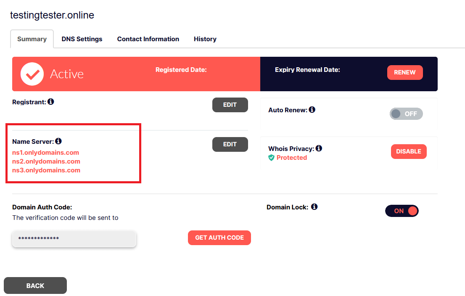Disable Whois Privacy protection
The height and width of the screenshot is (296, 465).
click(x=409, y=151)
